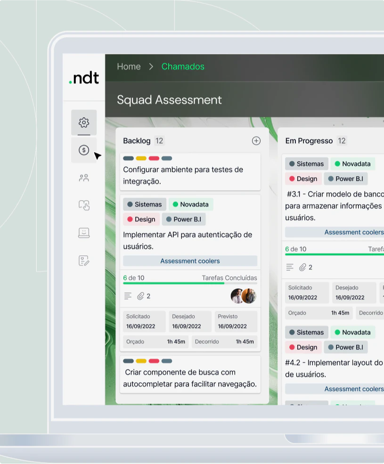
Task: Click Previsto date on Implementar API card
Action: coord(236,321)
